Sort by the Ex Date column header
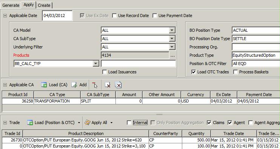The width and height of the screenshot is (280, 149). 223,95
